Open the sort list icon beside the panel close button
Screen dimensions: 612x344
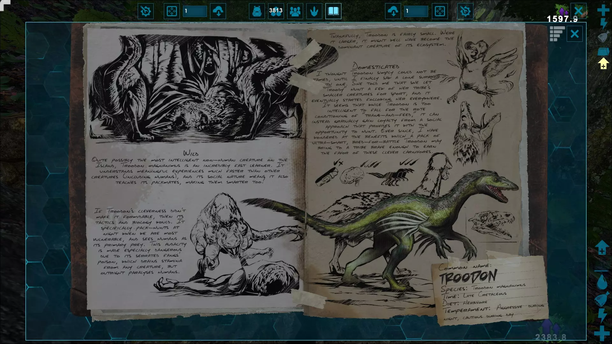pyautogui.click(x=557, y=34)
